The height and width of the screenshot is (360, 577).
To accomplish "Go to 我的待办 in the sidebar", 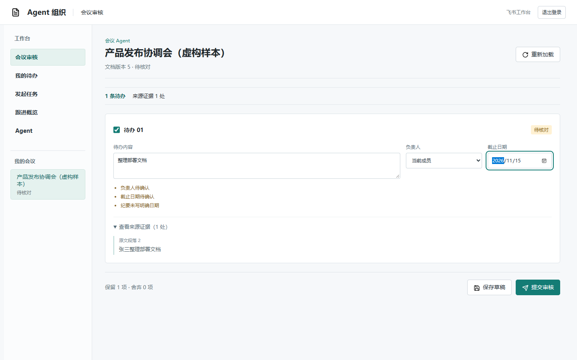I will tap(48, 76).
